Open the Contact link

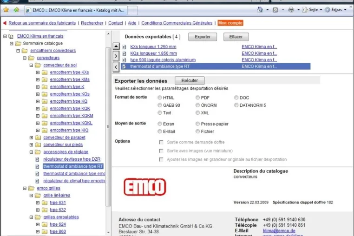coord(115,23)
